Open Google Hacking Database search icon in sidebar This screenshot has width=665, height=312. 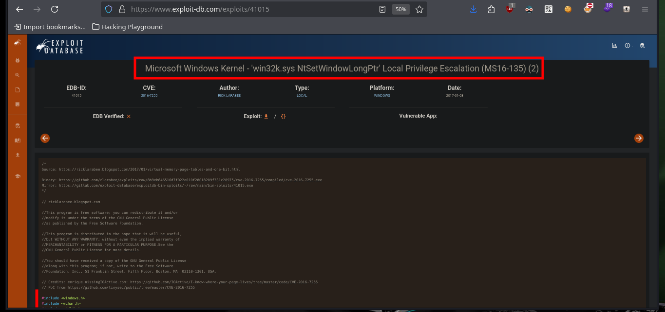[x=18, y=75]
